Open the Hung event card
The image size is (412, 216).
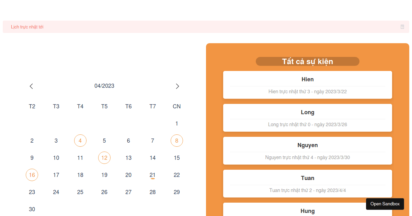tap(308, 211)
